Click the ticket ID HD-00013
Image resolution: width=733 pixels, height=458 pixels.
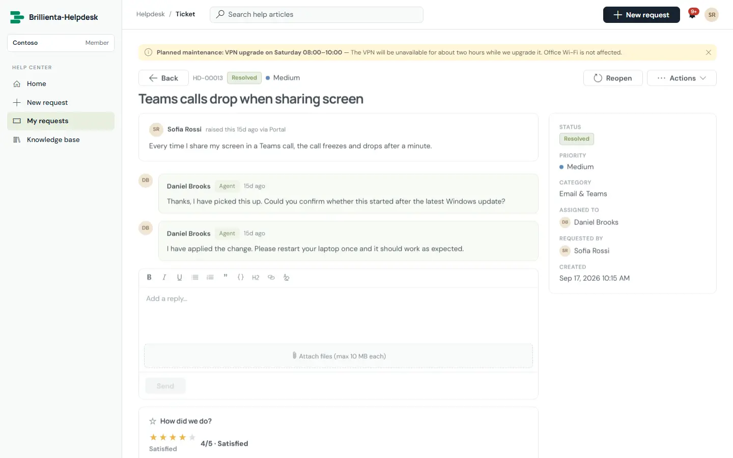pos(208,78)
